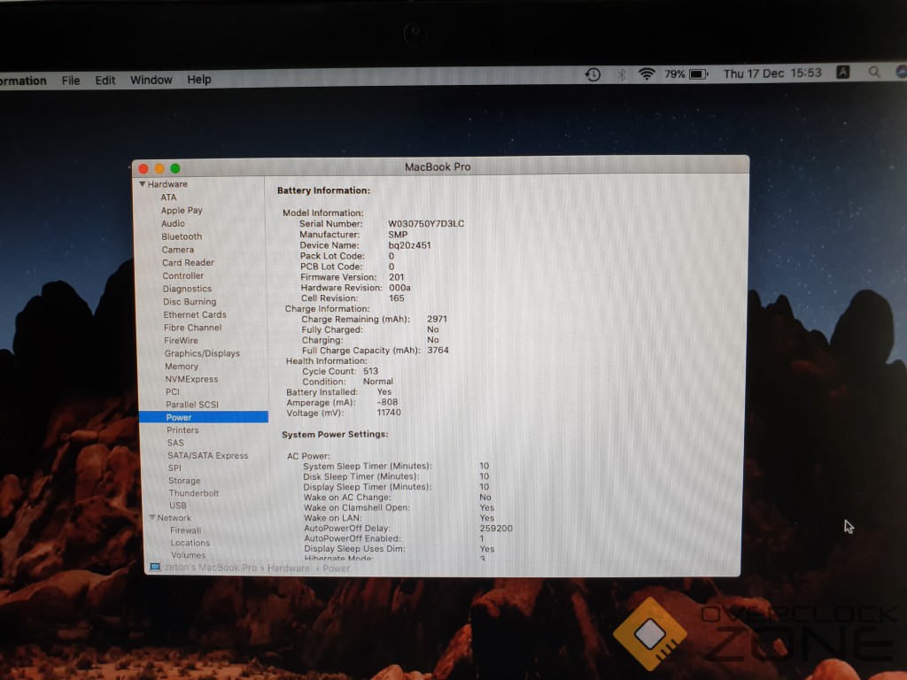Select Controller in the sidebar

click(182, 276)
